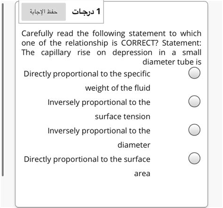The image size is (223, 208).
Task: Click the word 'CORRECT?' in the question
Action: pos(140,43)
